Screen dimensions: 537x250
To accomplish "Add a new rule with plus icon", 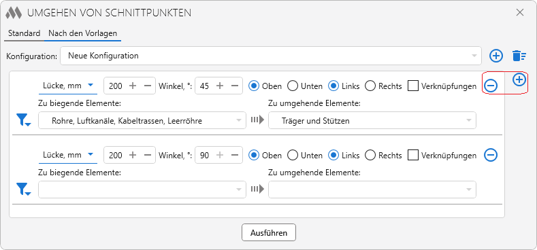I will click(x=519, y=80).
